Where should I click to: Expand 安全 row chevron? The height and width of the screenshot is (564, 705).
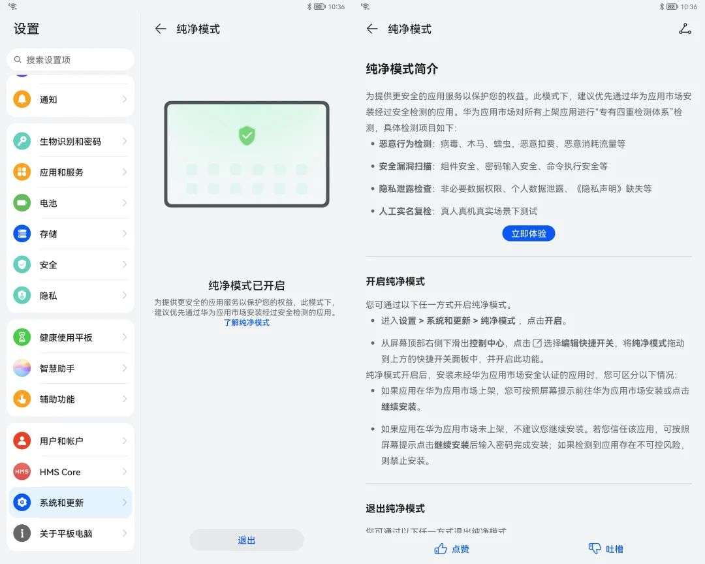click(125, 264)
